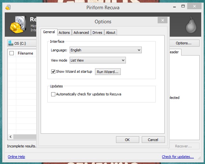Uncheck Show Wizard at startup
The image size is (205, 164).
[53, 72]
